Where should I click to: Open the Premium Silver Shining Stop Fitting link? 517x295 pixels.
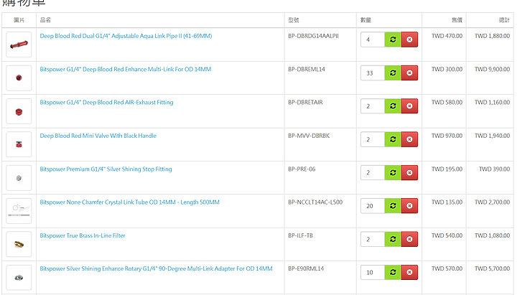pyautogui.click(x=106, y=169)
